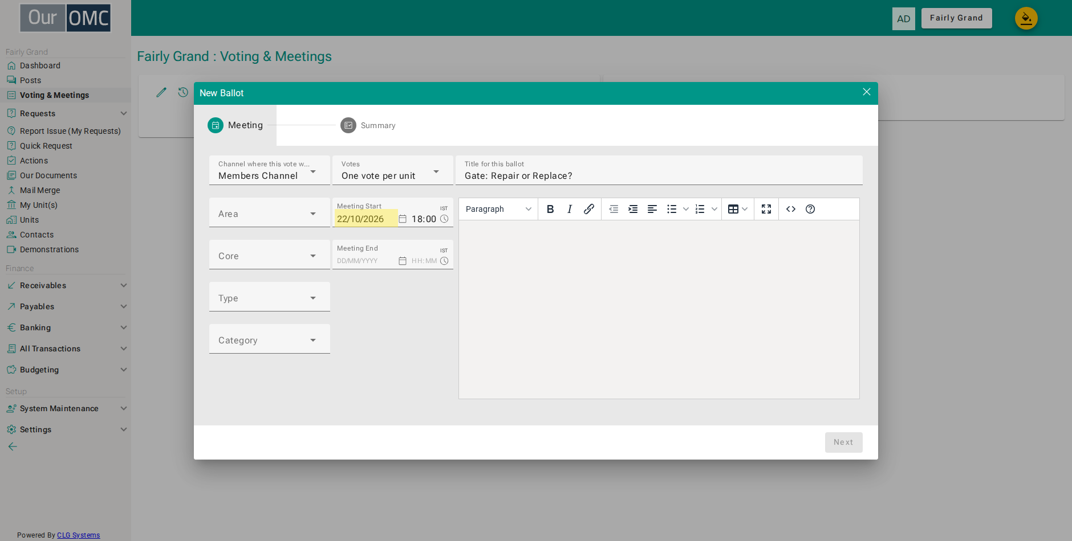Viewport: 1072px width, 541px height.
Task: Open clock picker for Meeting Start time
Action: tap(444, 219)
